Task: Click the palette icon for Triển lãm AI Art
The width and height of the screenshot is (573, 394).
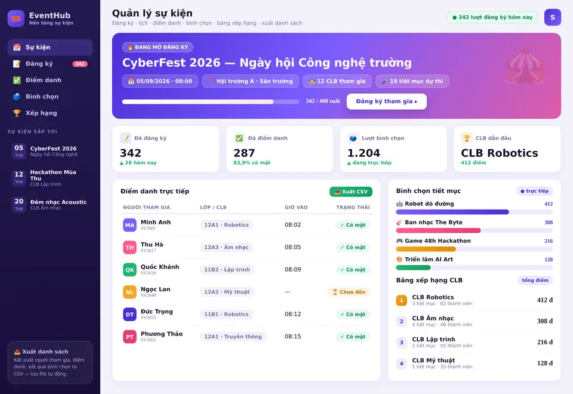Action: [399, 260]
